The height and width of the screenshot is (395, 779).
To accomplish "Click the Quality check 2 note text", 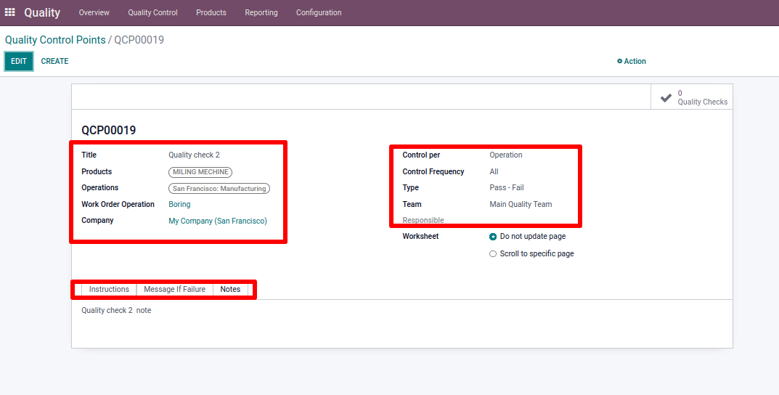I will point(116,310).
